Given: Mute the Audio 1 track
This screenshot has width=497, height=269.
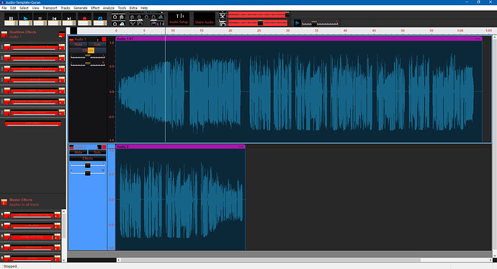Looking at the screenshot, I should [x=79, y=45].
